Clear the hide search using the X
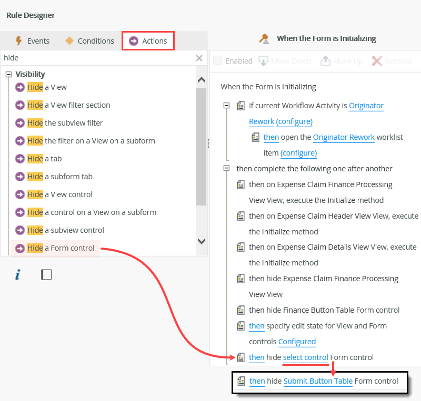This screenshot has height=401, width=421. click(x=199, y=58)
